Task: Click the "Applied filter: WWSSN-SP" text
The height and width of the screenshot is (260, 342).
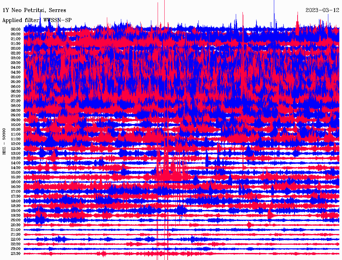Action: pos(37,20)
